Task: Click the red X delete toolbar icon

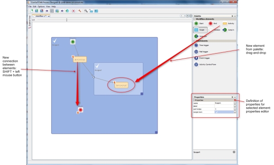Action: (74, 11)
